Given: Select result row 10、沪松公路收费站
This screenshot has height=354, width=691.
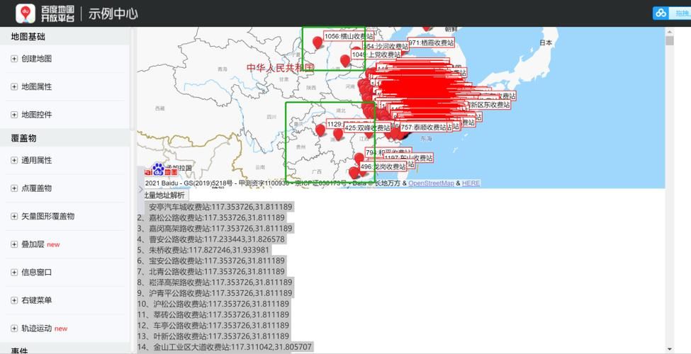Looking at the screenshot, I should [213, 304].
